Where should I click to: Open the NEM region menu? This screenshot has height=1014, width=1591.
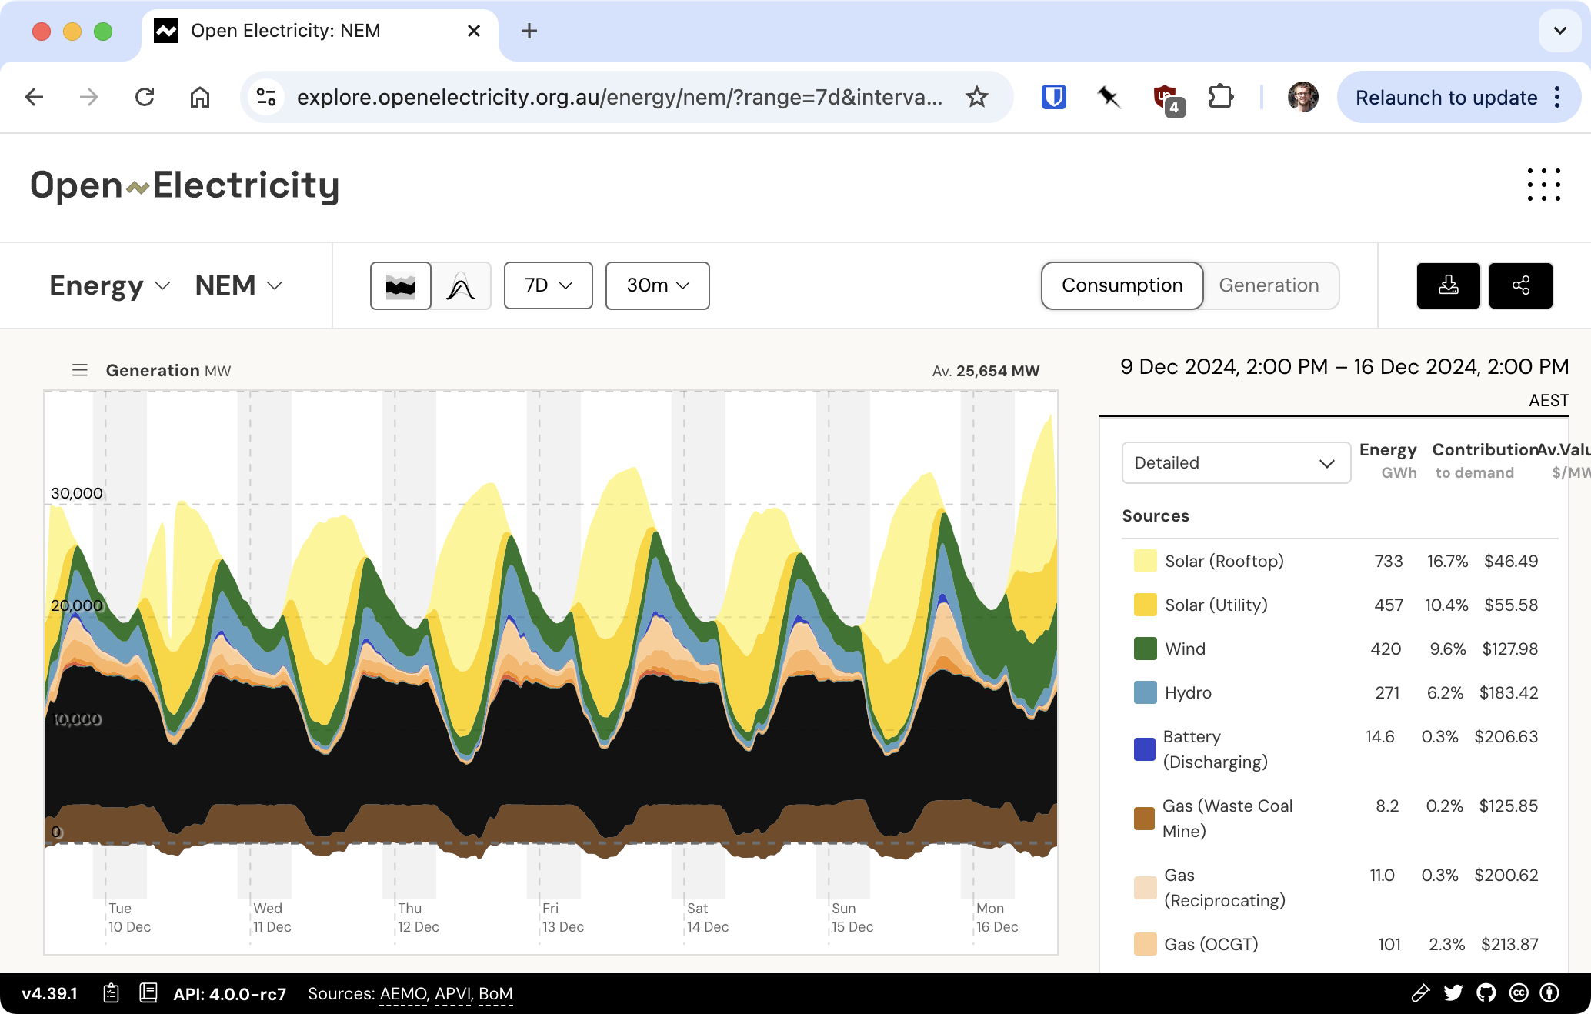click(x=238, y=285)
